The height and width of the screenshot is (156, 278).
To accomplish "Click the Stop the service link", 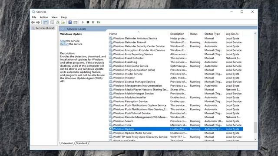I will 63,41.
